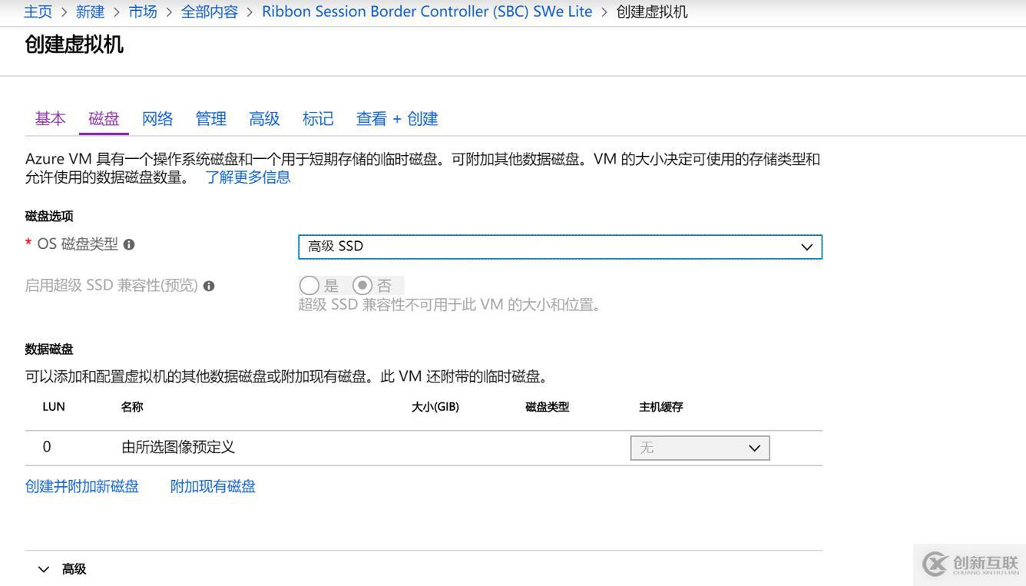Select the 是 radio for Ultra SSD compatibility
This screenshot has height=586, width=1026.
309,285
